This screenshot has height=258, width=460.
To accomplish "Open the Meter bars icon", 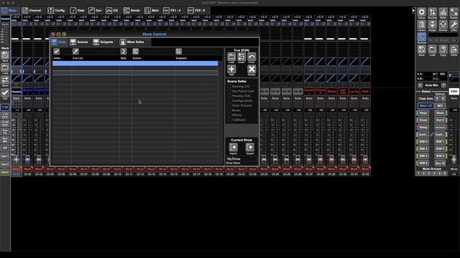I will coord(443,12).
